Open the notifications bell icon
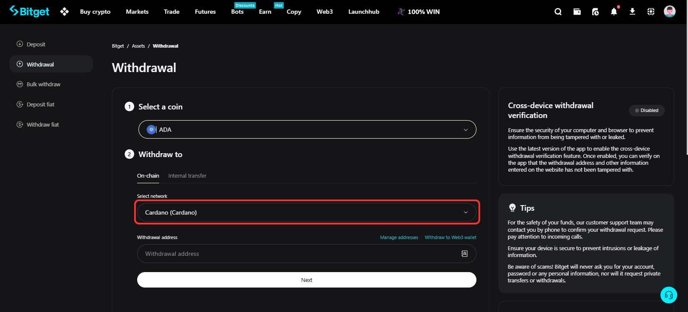 [614, 11]
